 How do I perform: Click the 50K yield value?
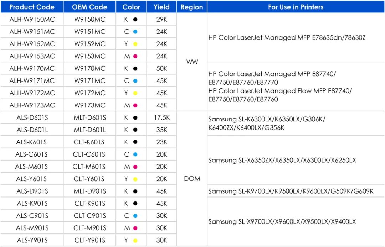click(x=161, y=68)
